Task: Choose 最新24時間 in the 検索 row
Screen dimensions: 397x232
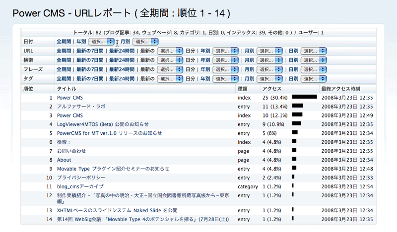Action: point(122,60)
